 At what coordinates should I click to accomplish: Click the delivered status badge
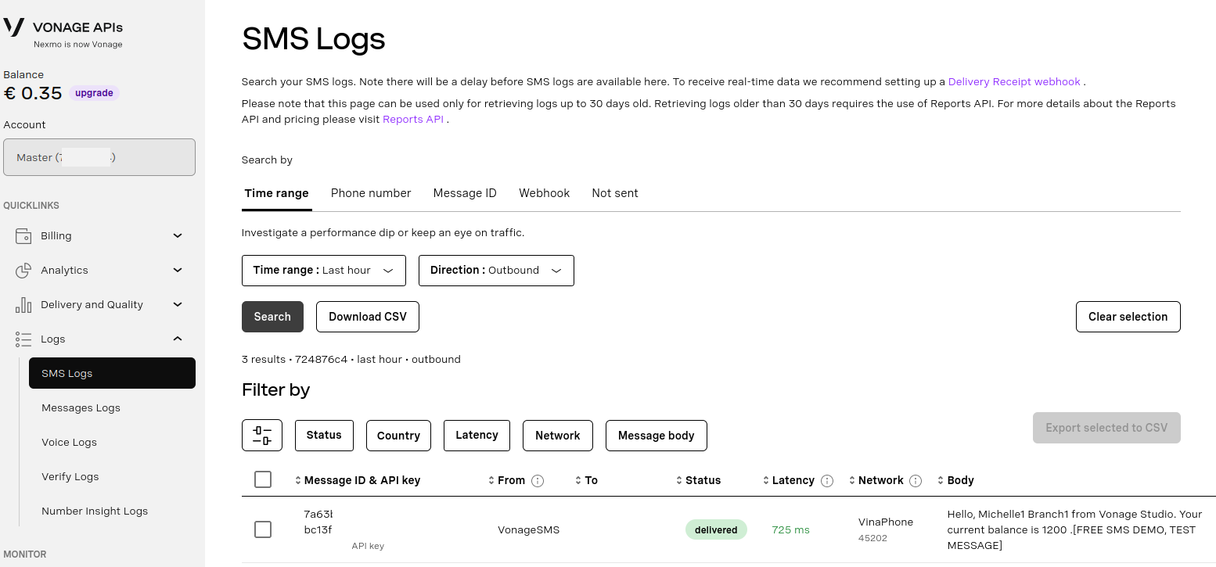click(716, 529)
